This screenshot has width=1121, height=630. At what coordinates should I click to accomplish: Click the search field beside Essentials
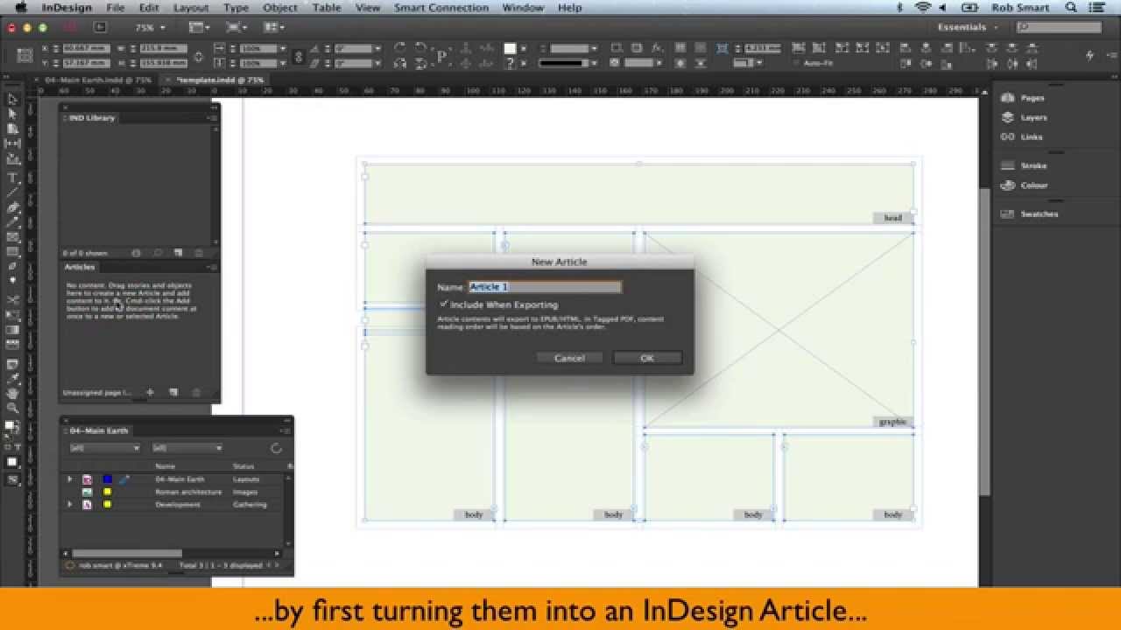point(1060,28)
